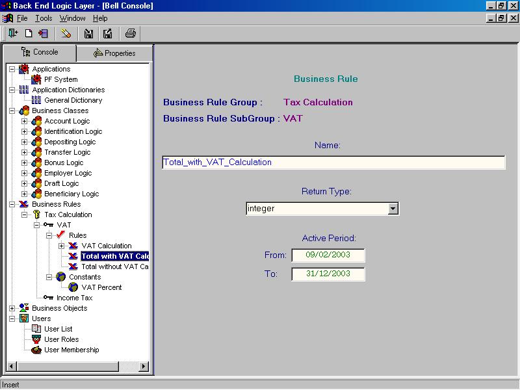This screenshot has height=390, width=520.
Task: Click the Business Rules X icon
Action: pyautogui.click(x=24, y=204)
